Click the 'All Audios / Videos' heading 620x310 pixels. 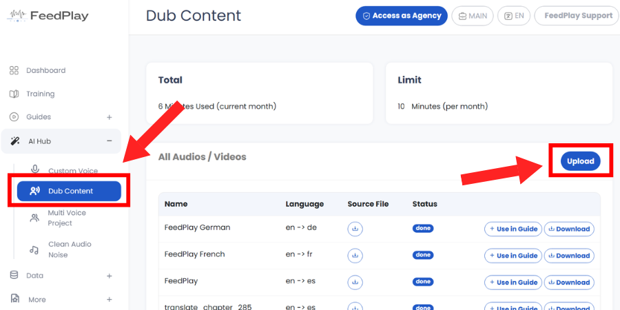202,157
